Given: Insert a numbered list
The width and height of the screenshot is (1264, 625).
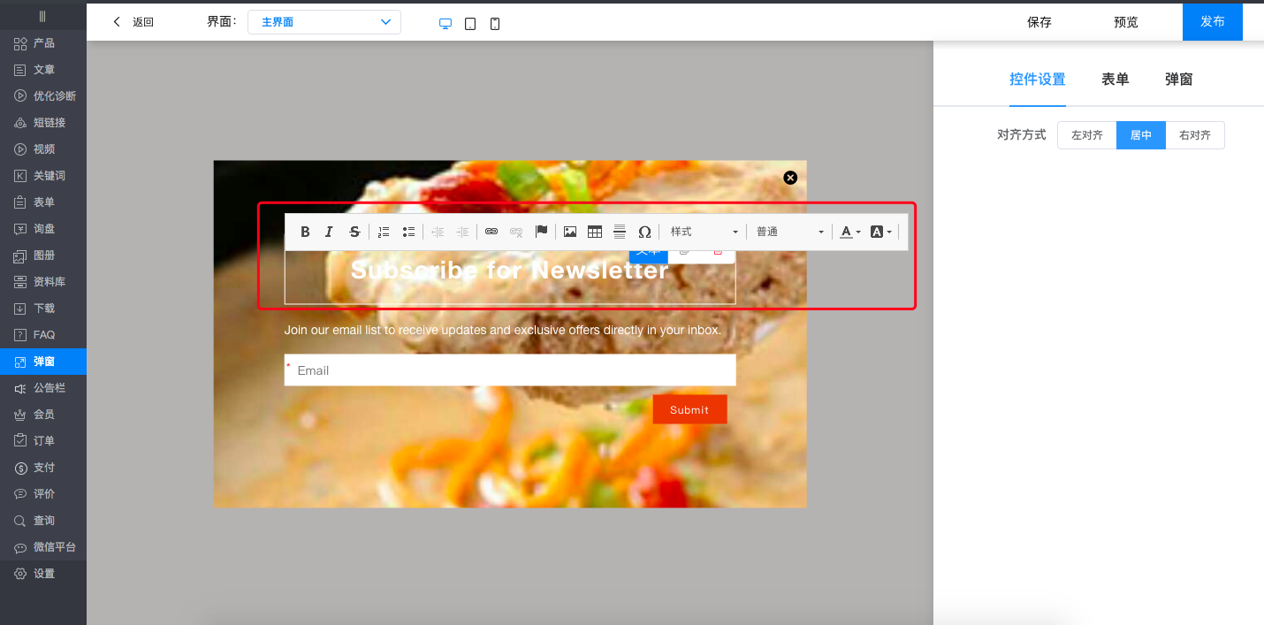Looking at the screenshot, I should [x=384, y=232].
